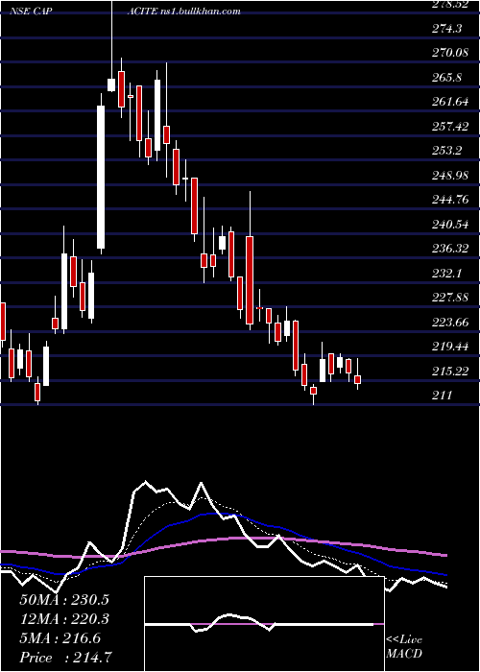Click the 253.2 price axis label
The height and width of the screenshot is (672, 480).
pos(446,151)
